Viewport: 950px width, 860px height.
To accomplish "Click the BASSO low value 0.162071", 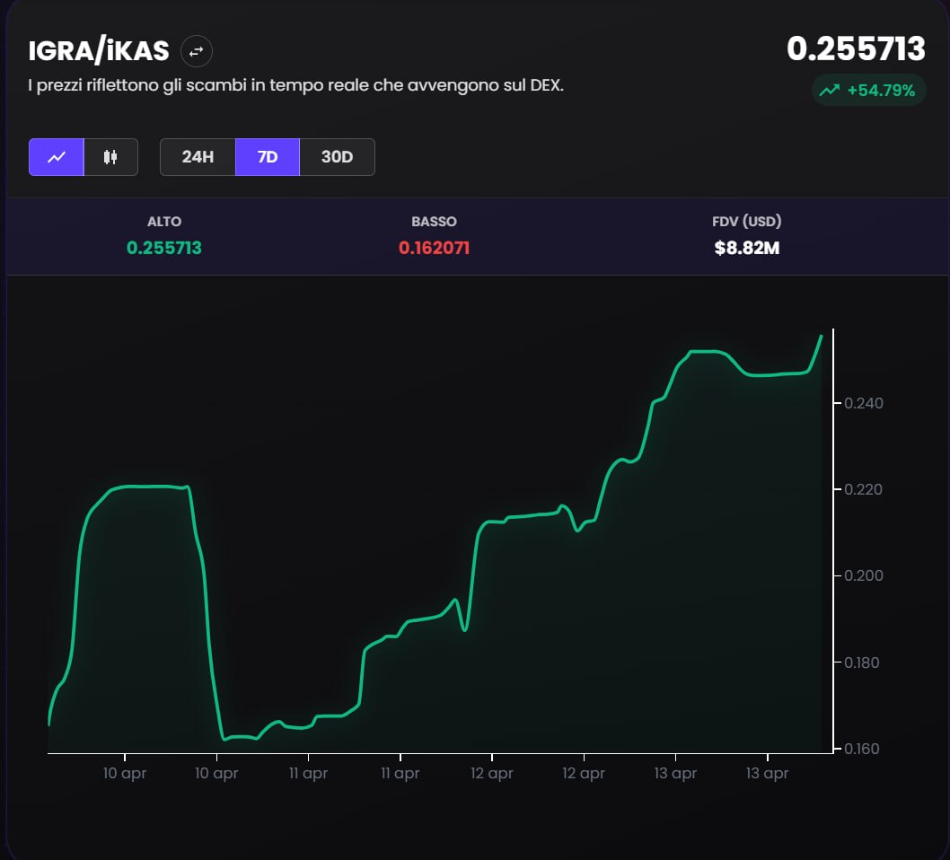I will pos(434,248).
